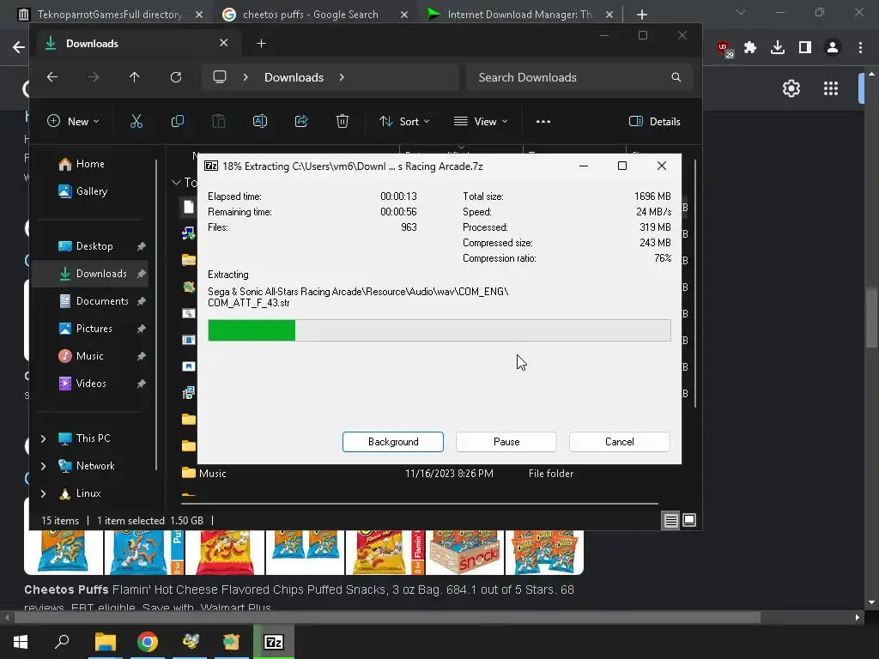The width and height of the screenshot is (879, 659).
Task: Open the See more ellipsis menu in Explorer
Action: tap(543, 122)
